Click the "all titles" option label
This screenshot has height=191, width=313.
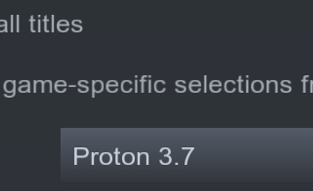tap(41, 24)
